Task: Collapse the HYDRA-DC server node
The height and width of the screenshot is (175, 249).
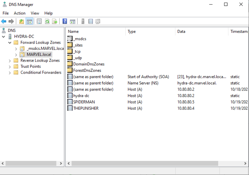Action: click(4, 37)
